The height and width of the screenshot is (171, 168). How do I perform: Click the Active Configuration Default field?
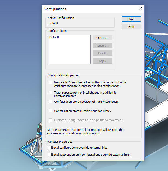[80, 23]
